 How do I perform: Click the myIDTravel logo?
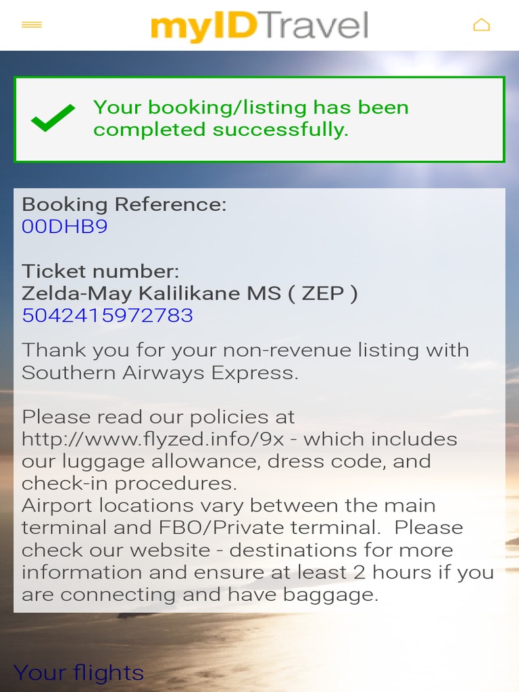(x=259, y=26)
